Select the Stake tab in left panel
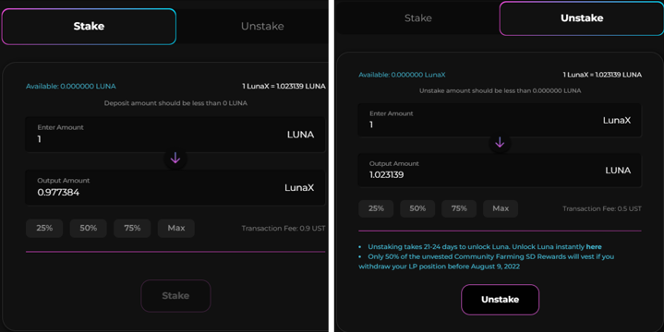 coord(89,26)
